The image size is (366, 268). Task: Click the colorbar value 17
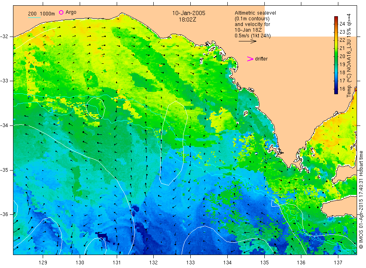click(342, 81)
